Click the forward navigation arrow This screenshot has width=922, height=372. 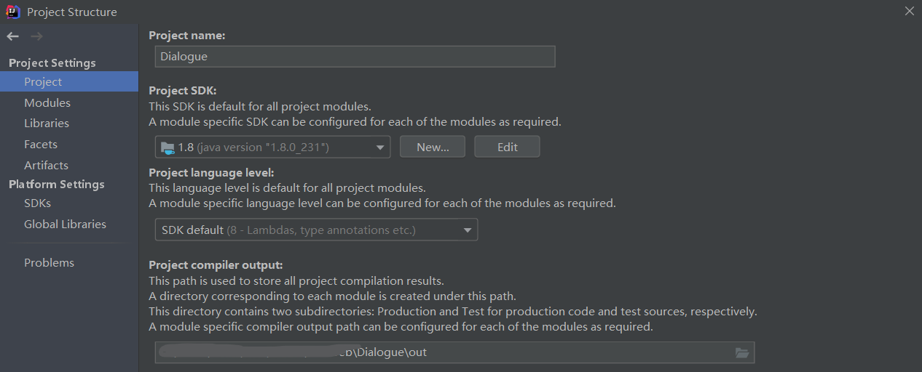[36, 36]
